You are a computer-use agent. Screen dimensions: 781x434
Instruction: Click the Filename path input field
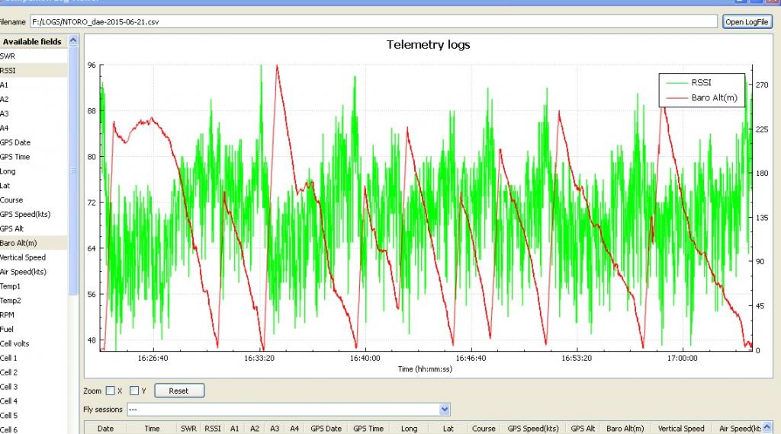(x=374, y=22)
